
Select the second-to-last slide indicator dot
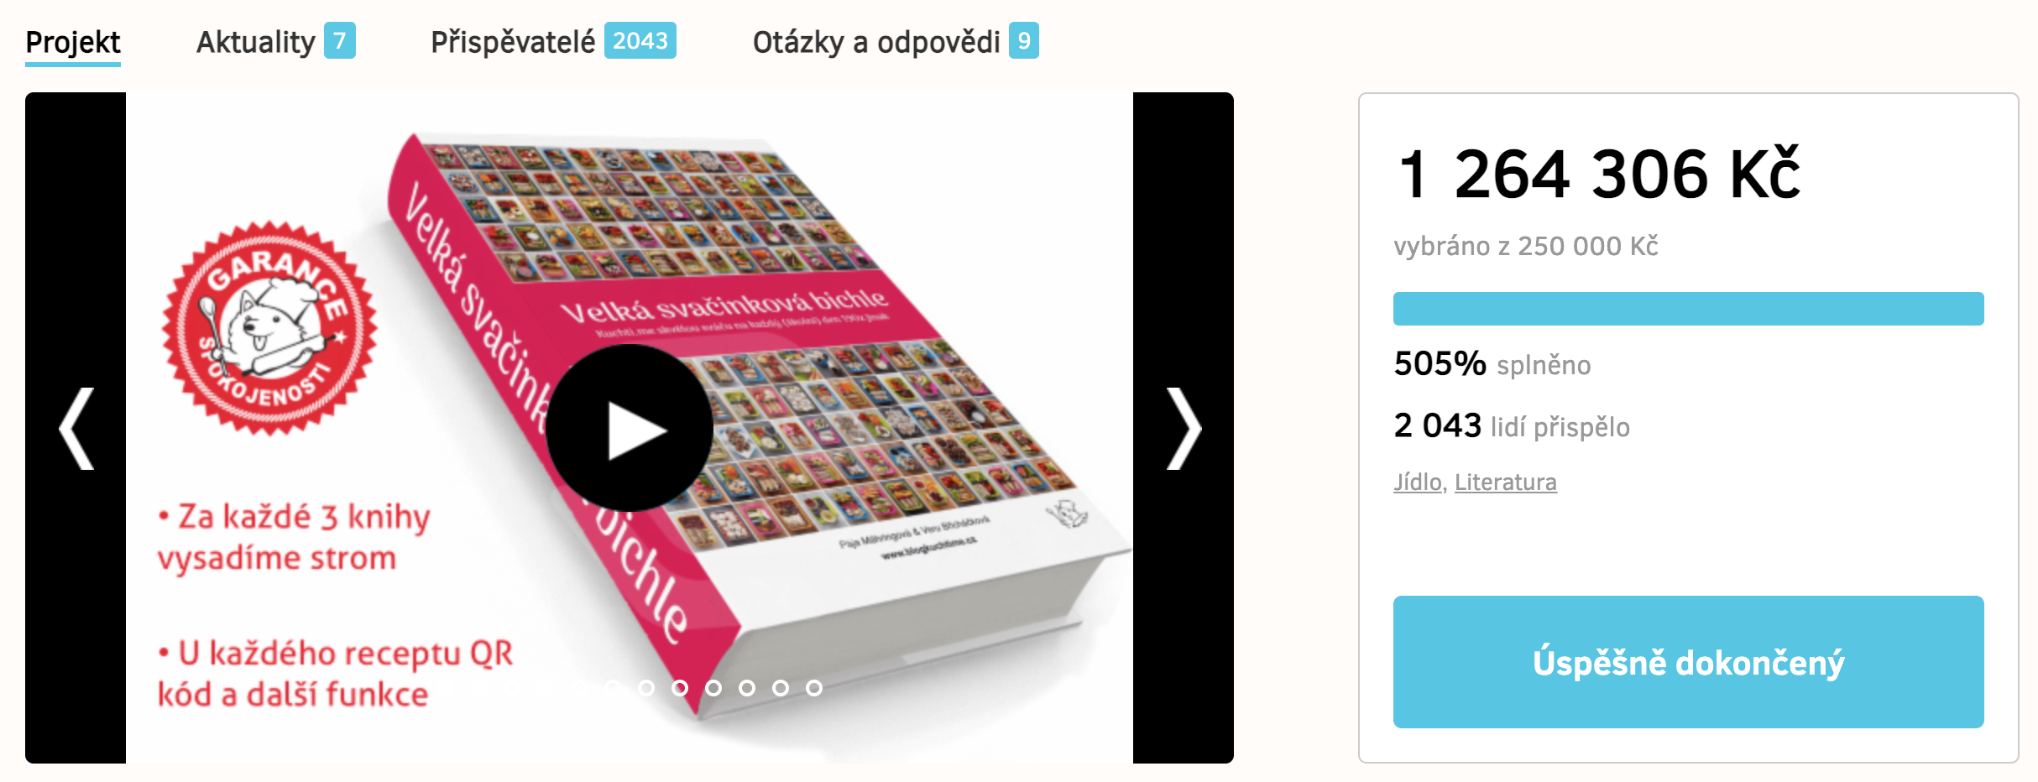(x=781, y=688)
